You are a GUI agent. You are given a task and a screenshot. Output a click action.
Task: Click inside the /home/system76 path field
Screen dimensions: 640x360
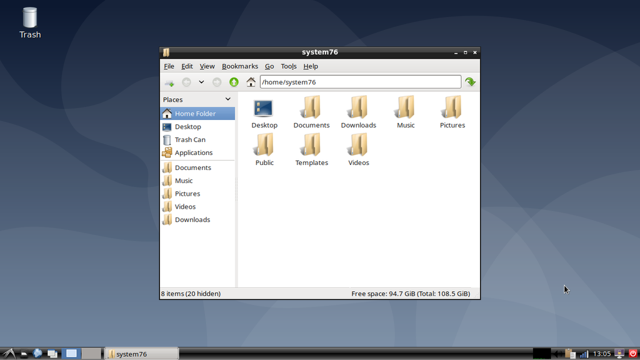pos(360,81)
